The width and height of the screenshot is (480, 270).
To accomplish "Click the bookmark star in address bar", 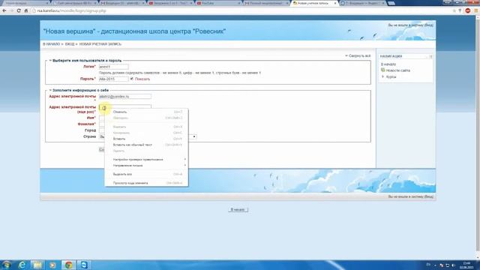I will (454, 10).
